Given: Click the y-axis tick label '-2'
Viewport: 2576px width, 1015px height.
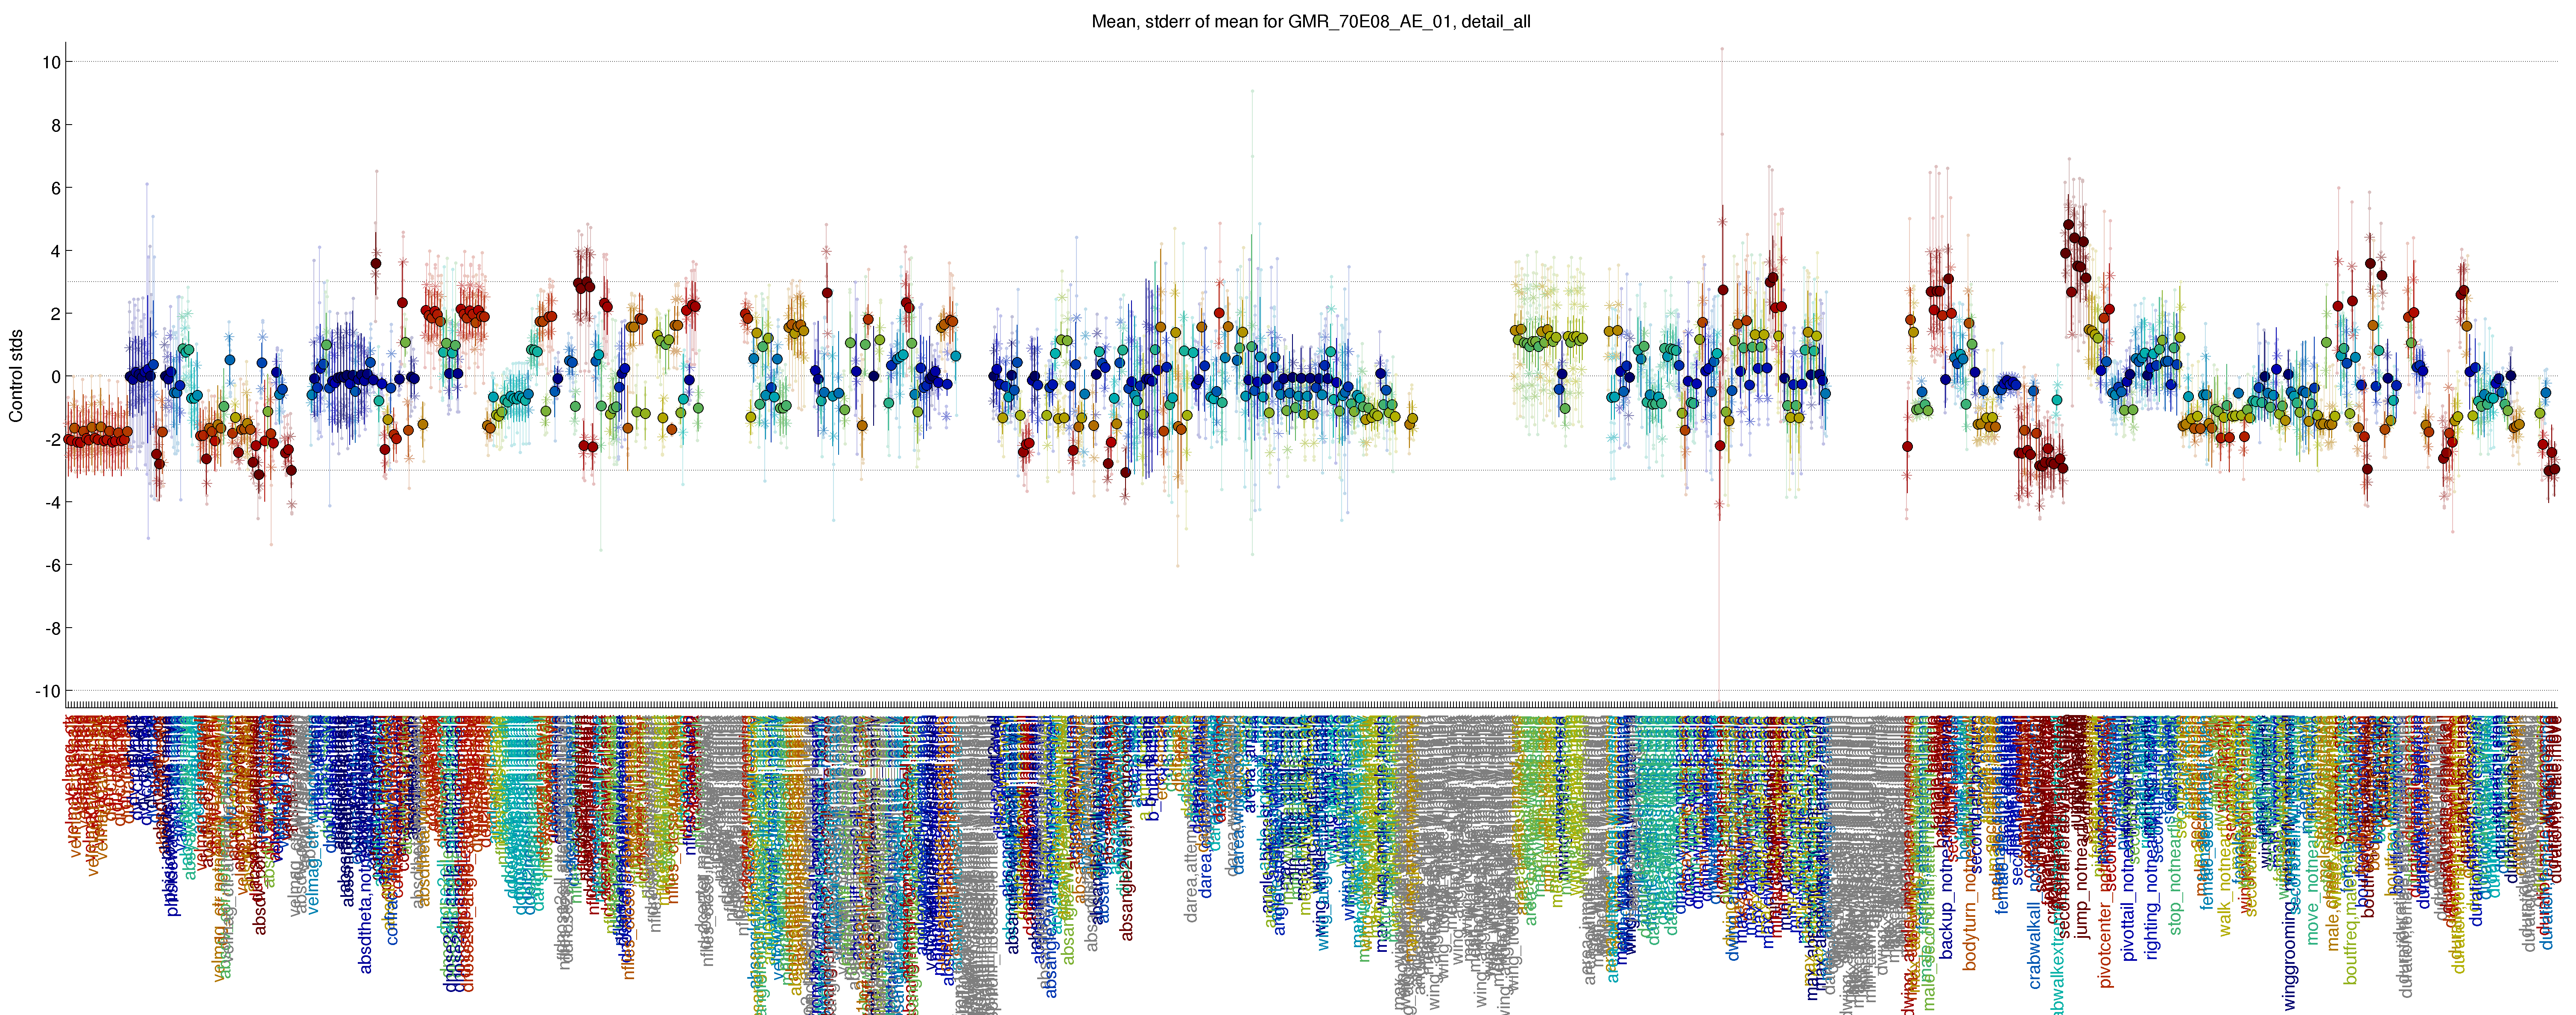Looking at the screenshot, I should tap(52, 439).
